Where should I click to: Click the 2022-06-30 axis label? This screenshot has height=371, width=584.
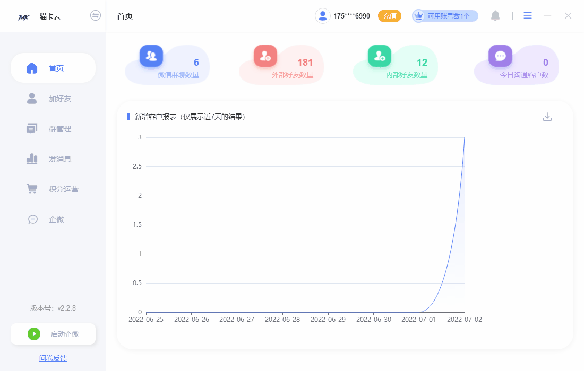pyautogui.click(x=374, y=320)
